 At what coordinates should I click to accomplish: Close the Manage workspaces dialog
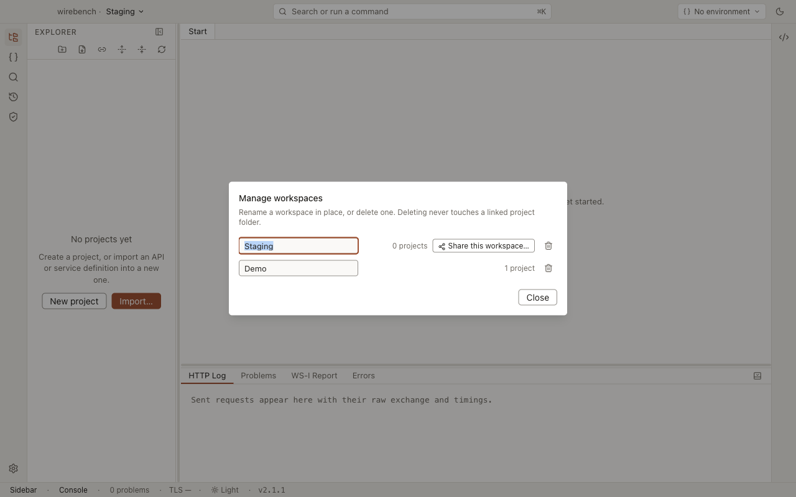538,298
